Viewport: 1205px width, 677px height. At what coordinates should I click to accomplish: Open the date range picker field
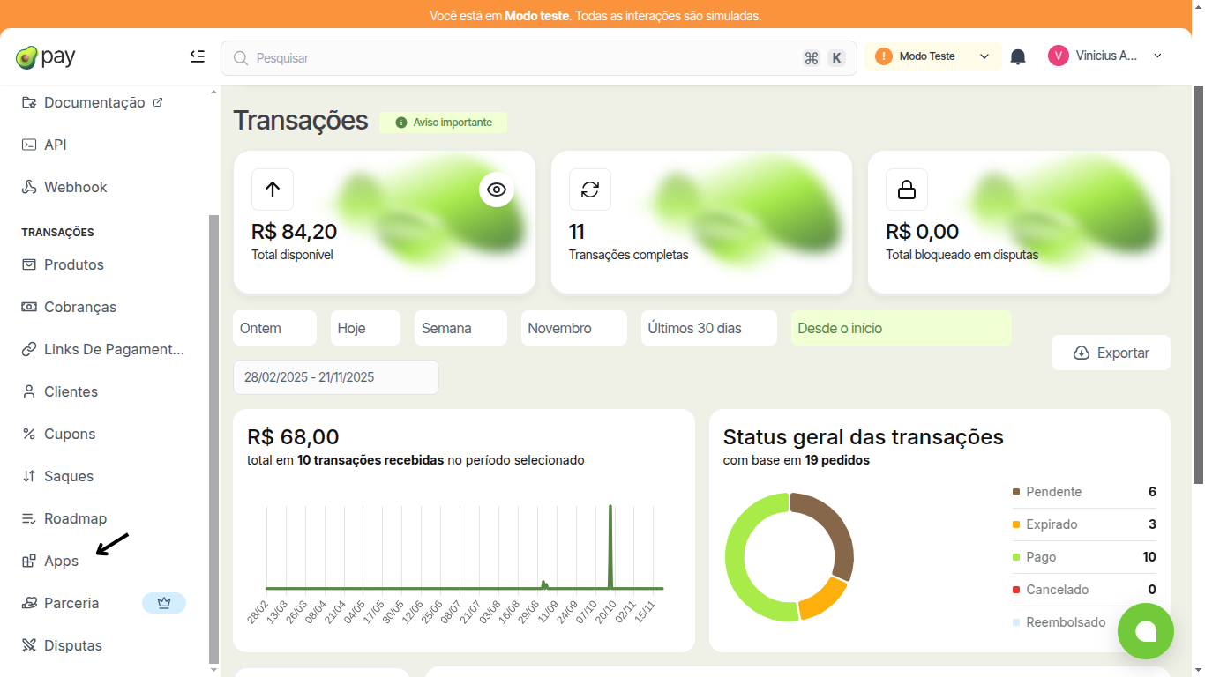click(335, 376)
